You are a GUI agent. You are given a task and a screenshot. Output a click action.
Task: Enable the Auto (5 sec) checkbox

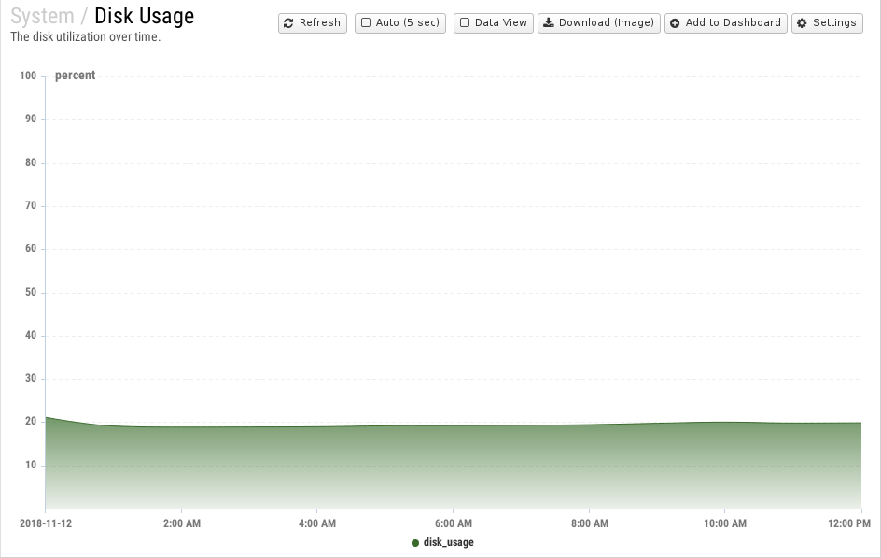pos(366,23)
